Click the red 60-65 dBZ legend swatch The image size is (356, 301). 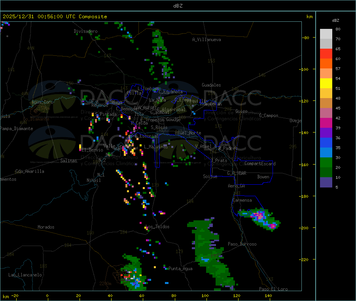326,53
